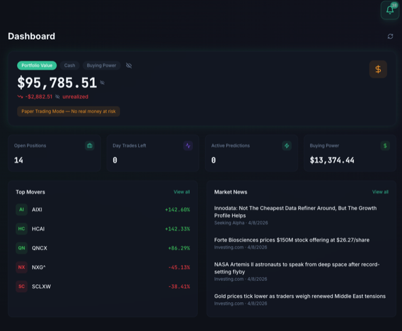Viewport: 402px width, 331px height.
Task: Select the AIXI ticker row
Action: tap(103, 210)
